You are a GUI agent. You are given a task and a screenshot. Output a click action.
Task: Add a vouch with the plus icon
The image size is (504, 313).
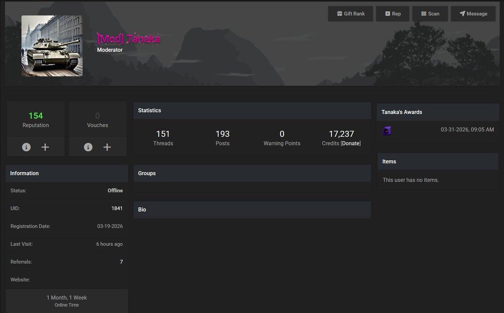click(x=107, y=147)
